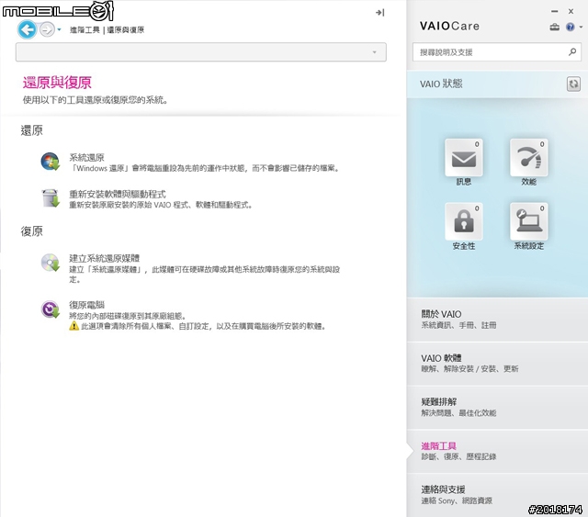
Task: Click the 復原 section heading
Action: point(32,230)
